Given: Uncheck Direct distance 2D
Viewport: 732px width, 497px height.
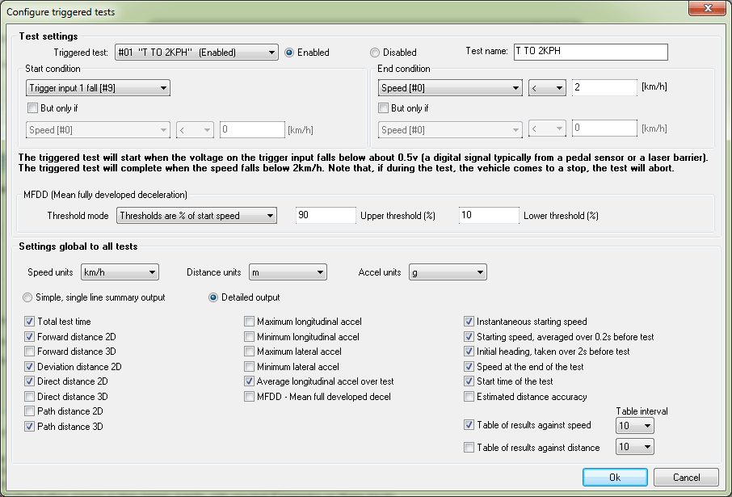Looking at the screenshot, I should click(x=29, y=381).
